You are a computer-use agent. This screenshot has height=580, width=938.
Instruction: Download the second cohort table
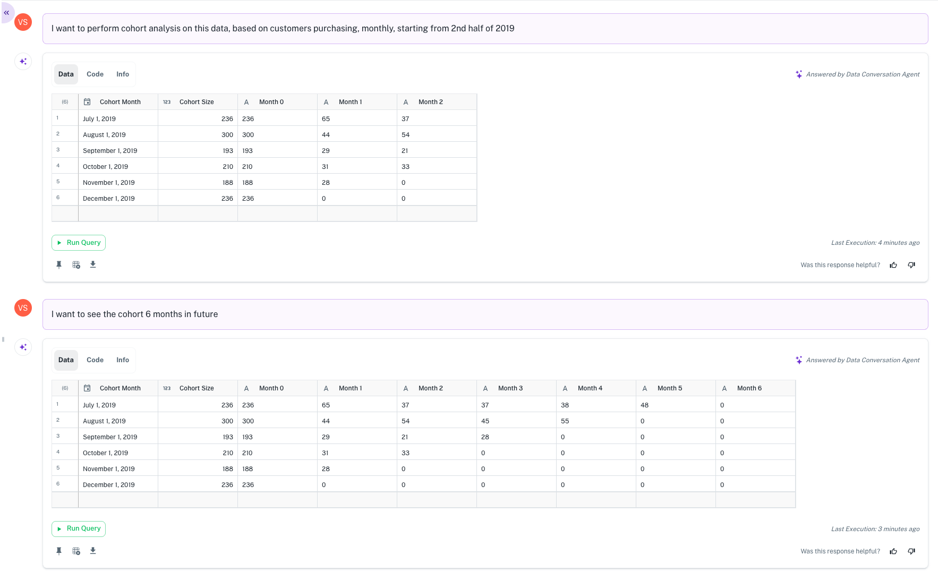coord(93,551)
